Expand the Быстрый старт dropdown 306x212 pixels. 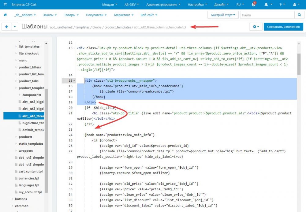pyautogui.click(x=223, y=15)
